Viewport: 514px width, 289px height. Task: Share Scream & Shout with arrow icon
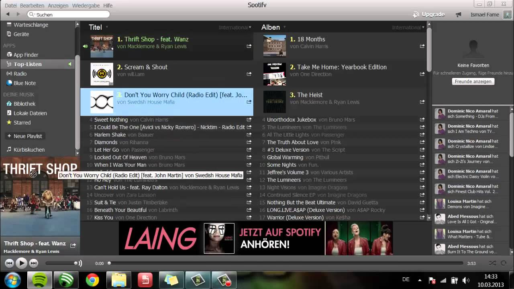[x=249, y=74]
